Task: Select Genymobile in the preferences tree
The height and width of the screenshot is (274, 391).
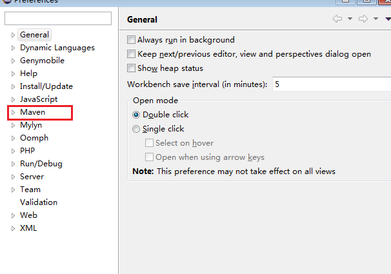Action: tap(42, 61)
